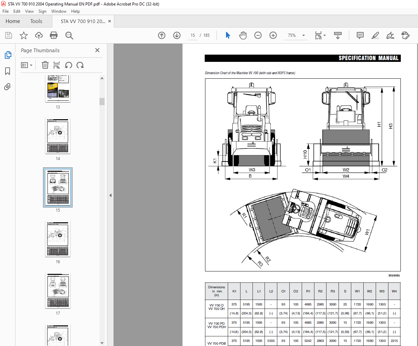Click the fit page scrolling icon
This screenshot has height=346, width=418.
(319, 35)
